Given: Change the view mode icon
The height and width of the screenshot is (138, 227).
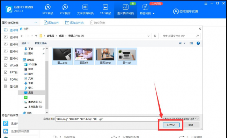Looking at the screenshot, I should pos(181,43).
